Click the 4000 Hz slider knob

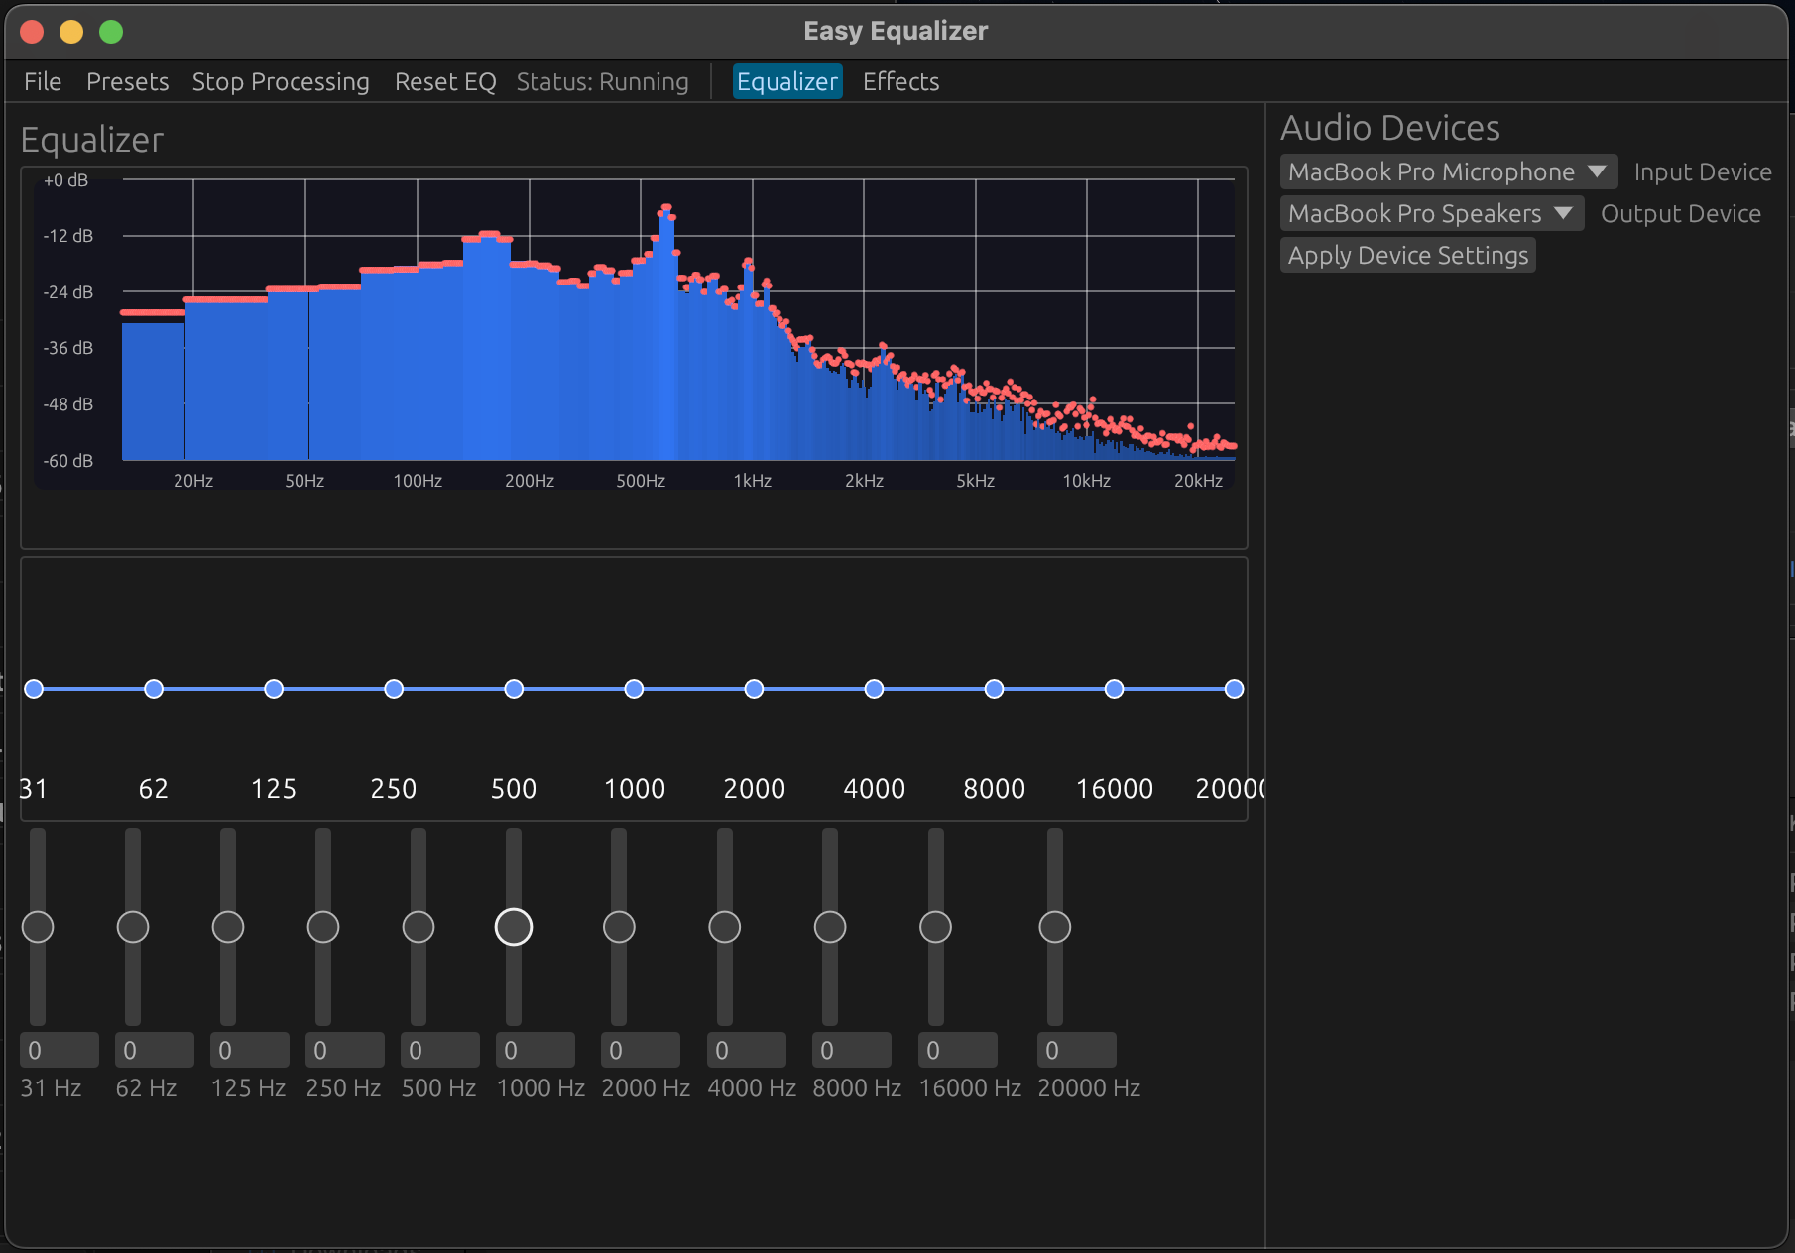tap(725, 927)
